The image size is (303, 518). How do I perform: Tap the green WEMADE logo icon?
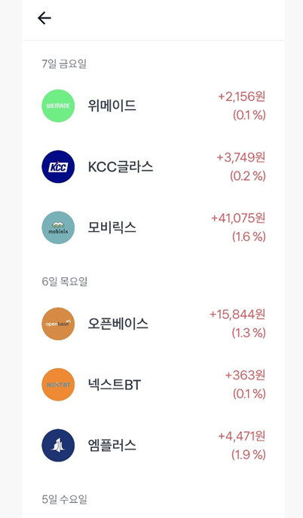(x=58, y=105)
